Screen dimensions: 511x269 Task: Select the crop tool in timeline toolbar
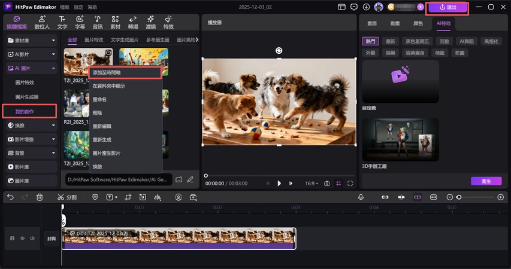[128, 197]
